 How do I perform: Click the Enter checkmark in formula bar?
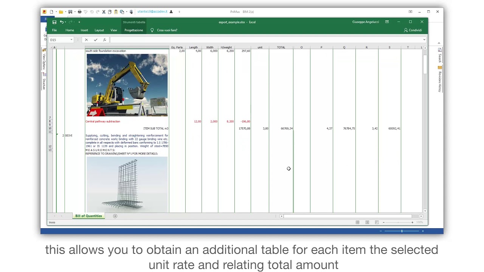click(x=95, y=40)
